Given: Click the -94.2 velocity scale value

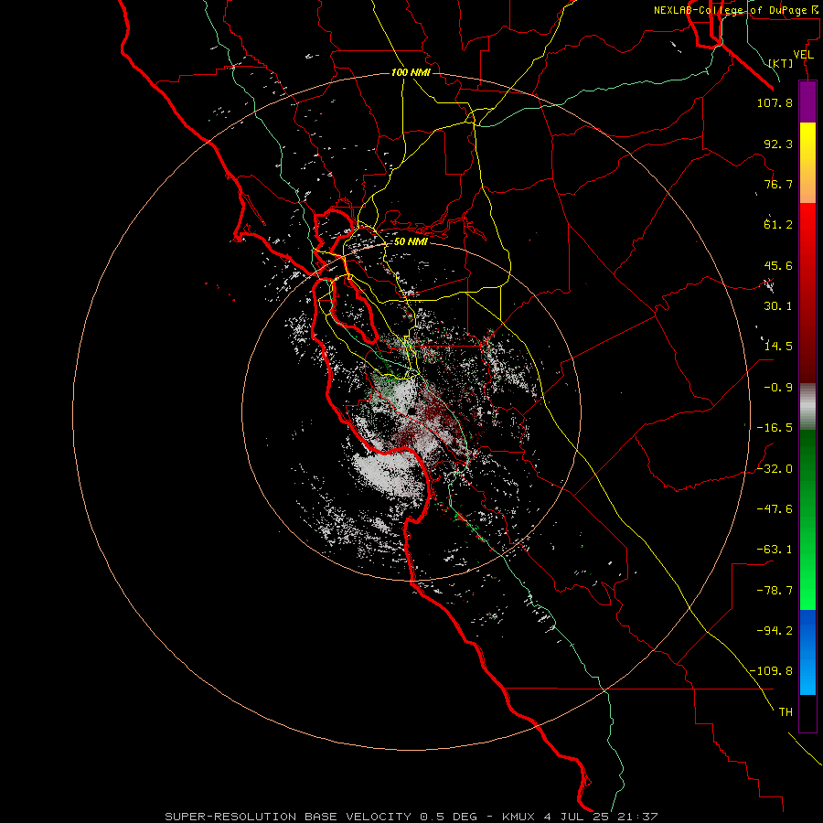Looking at the screenshot, I should click(x=775, y=631).
